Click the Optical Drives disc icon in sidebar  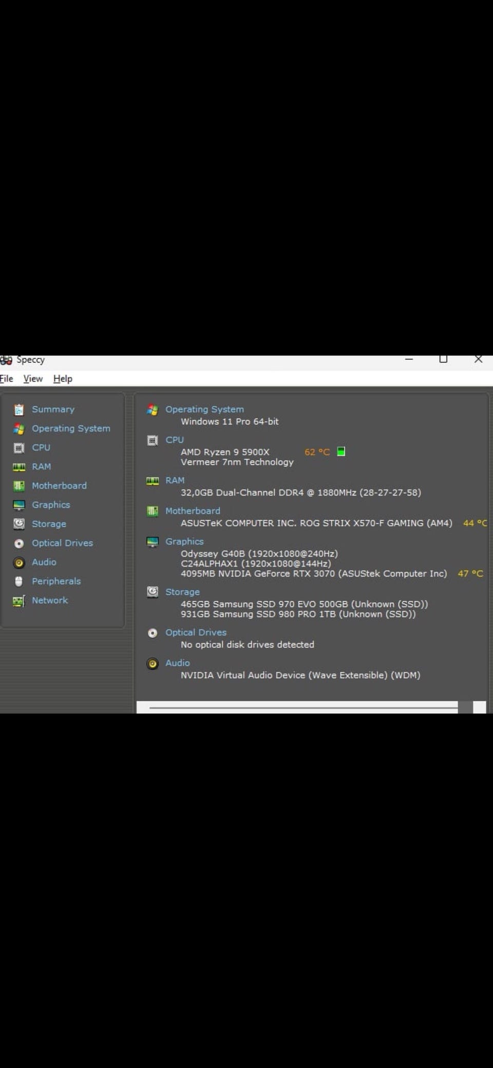point(19,543)
